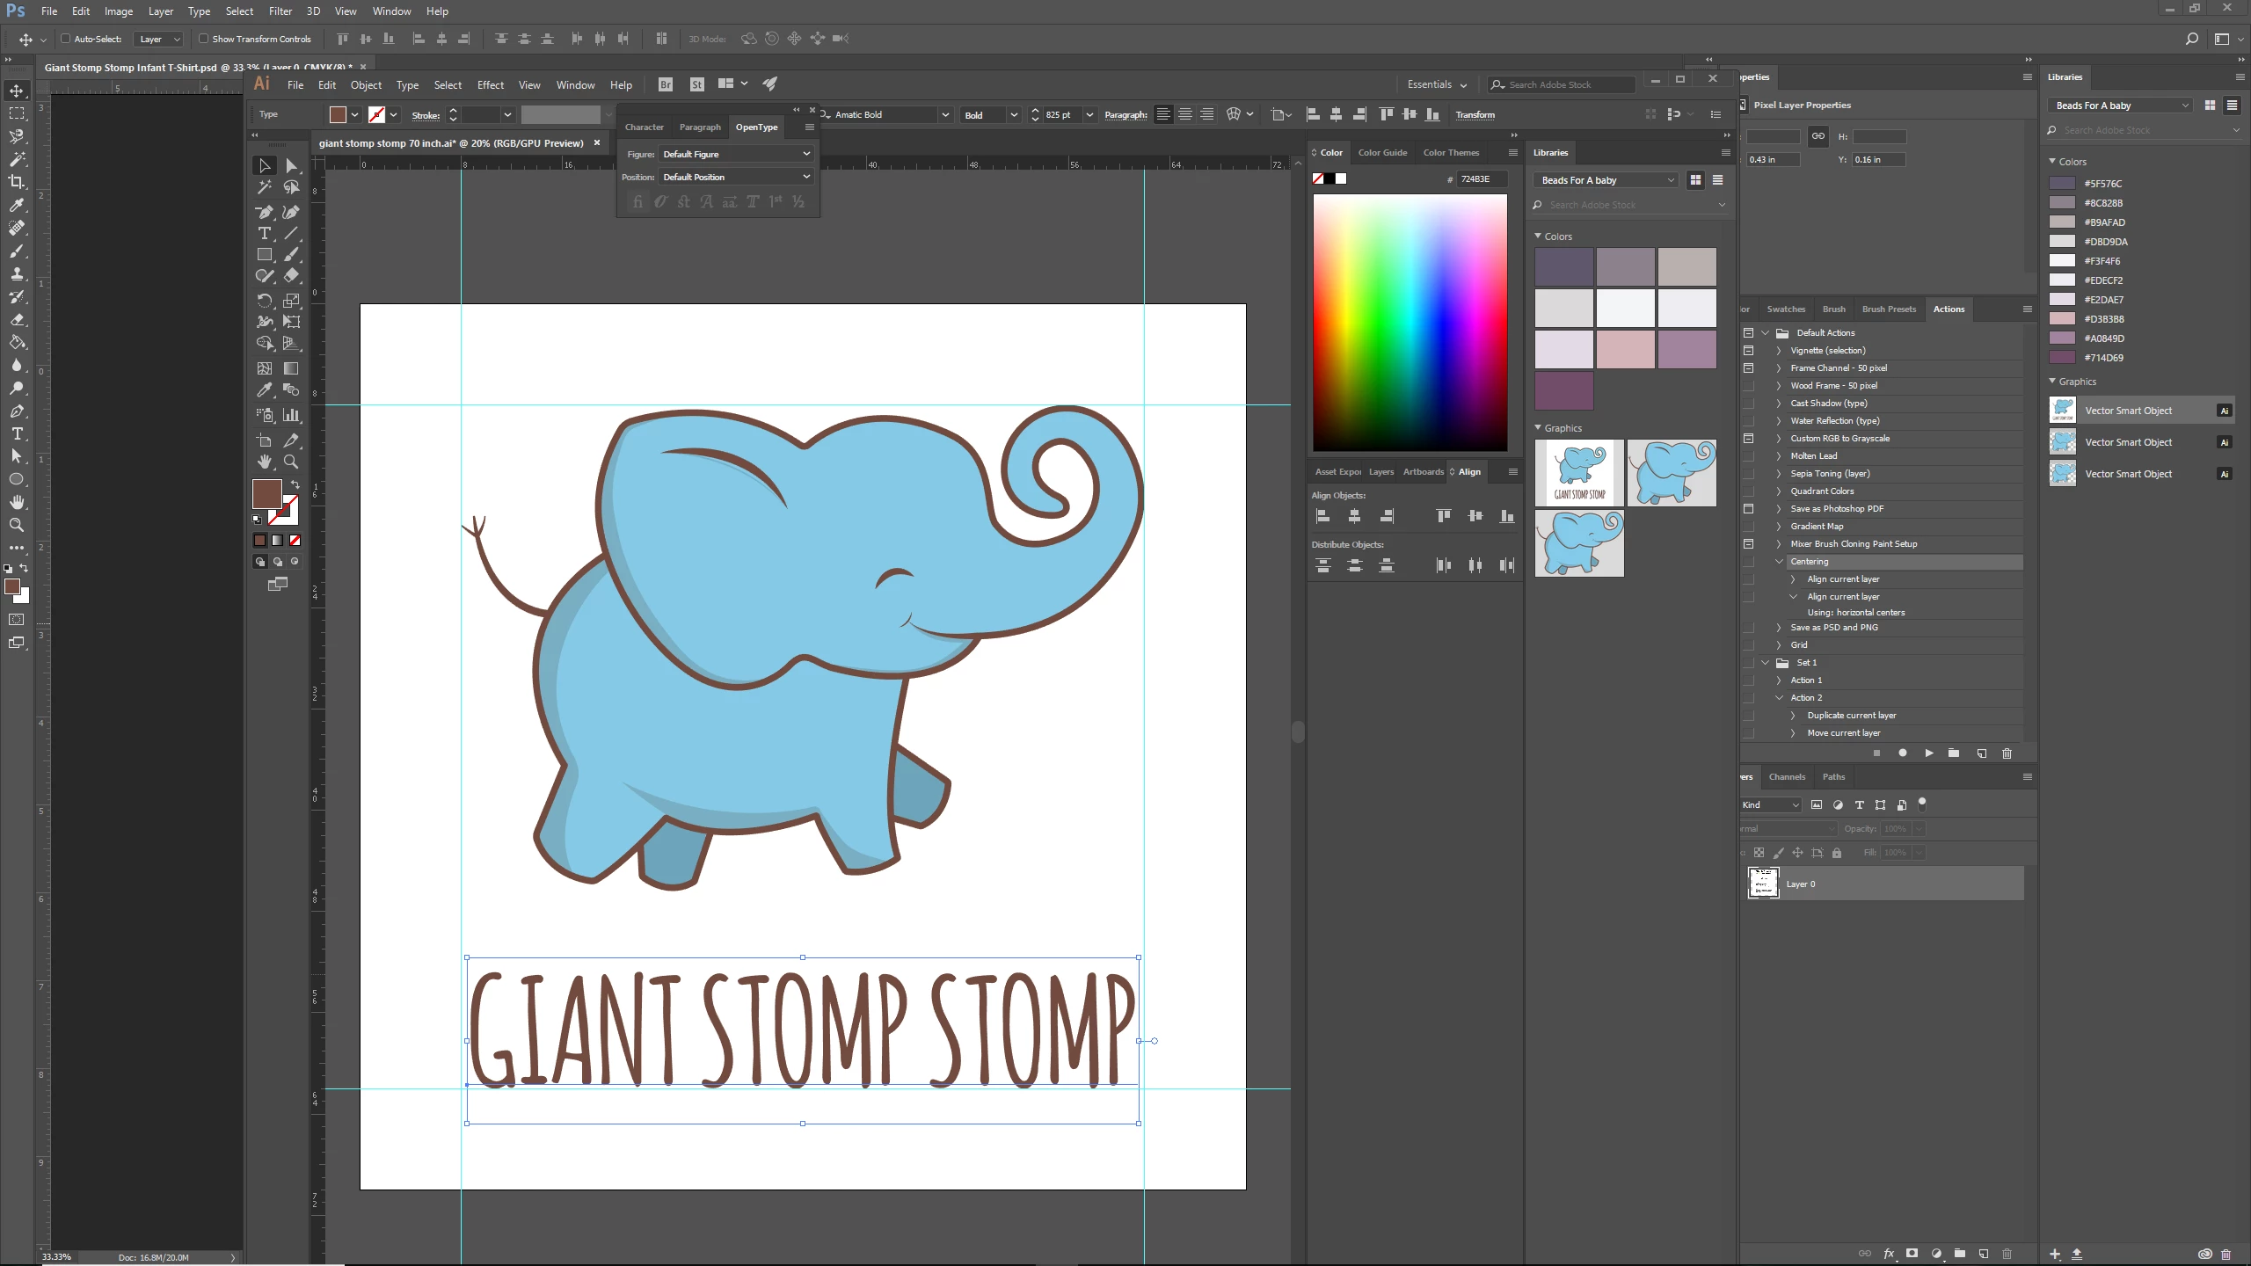Image resolution: width=2251 pixels, height=1266 pixels.
Task: Open the Figure Default Figure dropdown
Action: (x=735, y=154)
